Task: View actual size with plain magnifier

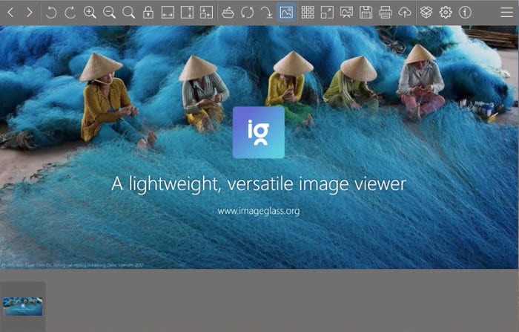Action: click(128, 13)
